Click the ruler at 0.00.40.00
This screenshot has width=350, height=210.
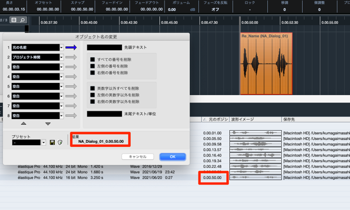pos(89,23)
